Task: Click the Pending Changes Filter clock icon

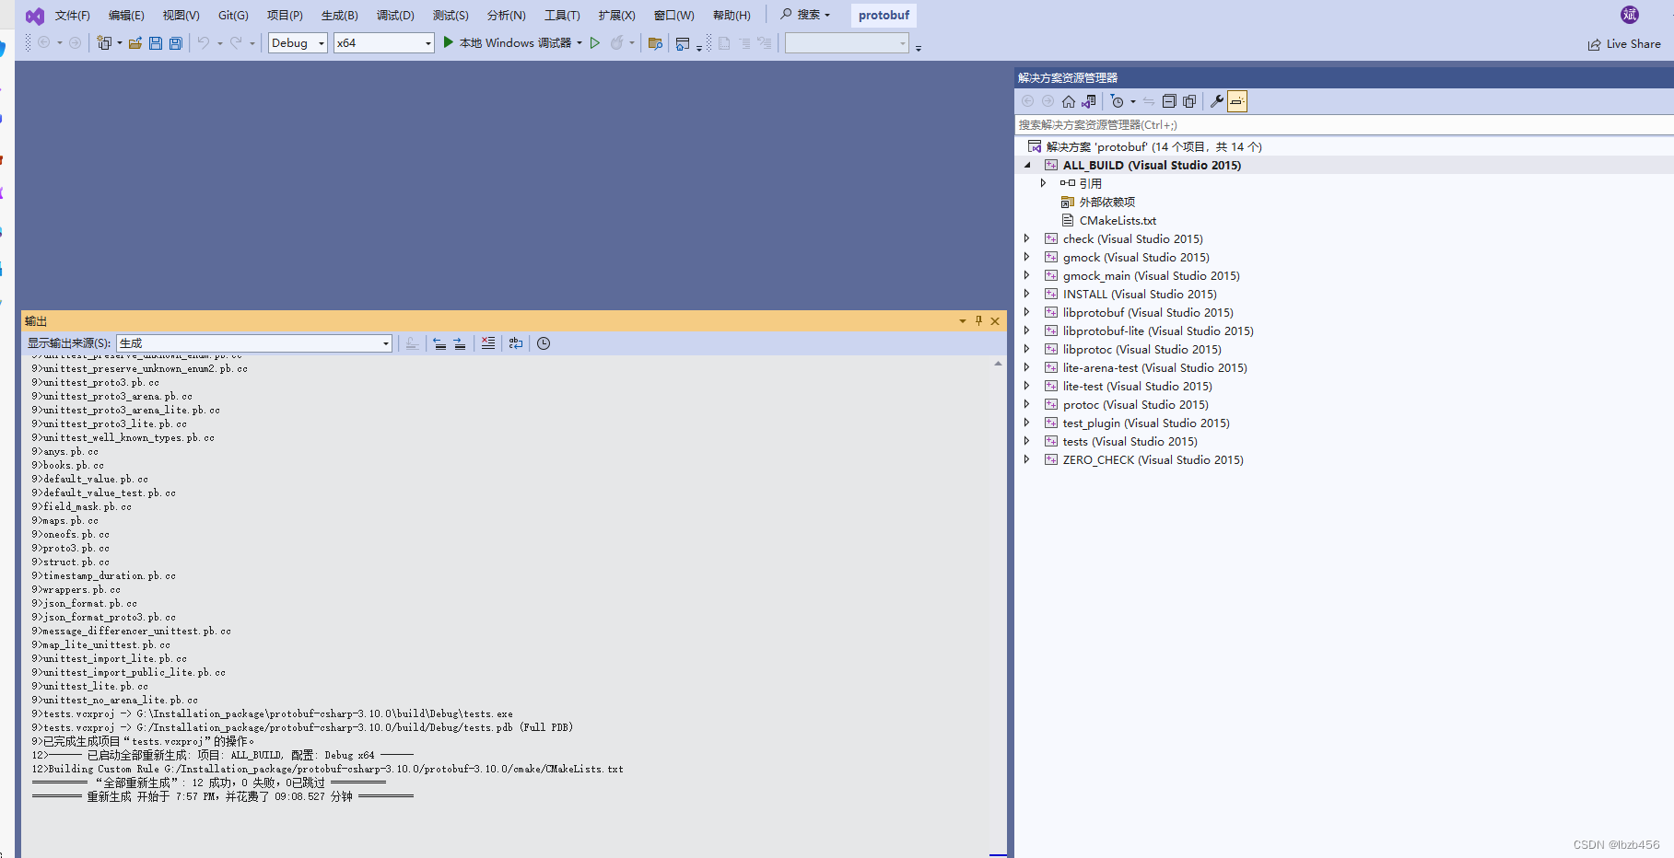Action: coord(1118,101)
